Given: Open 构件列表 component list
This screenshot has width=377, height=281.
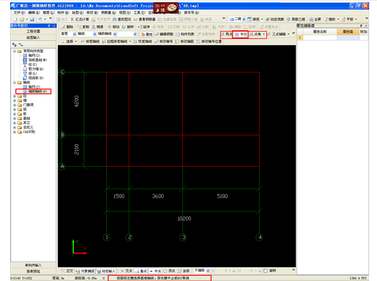Looking at the screenshot, I should pos(185,34).
